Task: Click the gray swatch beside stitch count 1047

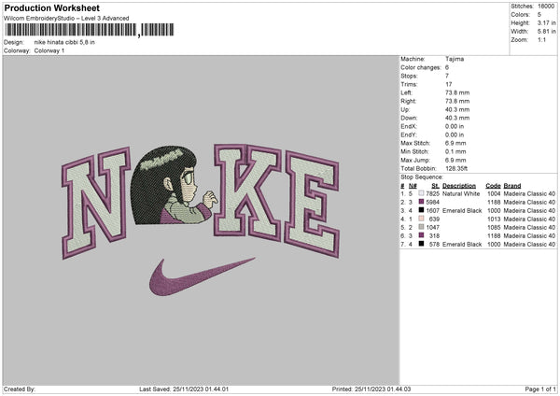Action: 422,227
